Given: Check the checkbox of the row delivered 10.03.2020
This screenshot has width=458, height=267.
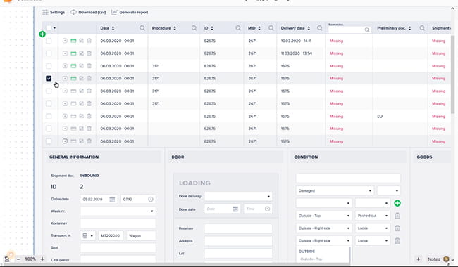Looking at the screenshot, I should (49, 41).
